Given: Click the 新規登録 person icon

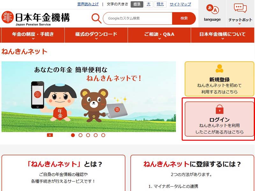Looking at the screenshot, I should 219,68.
